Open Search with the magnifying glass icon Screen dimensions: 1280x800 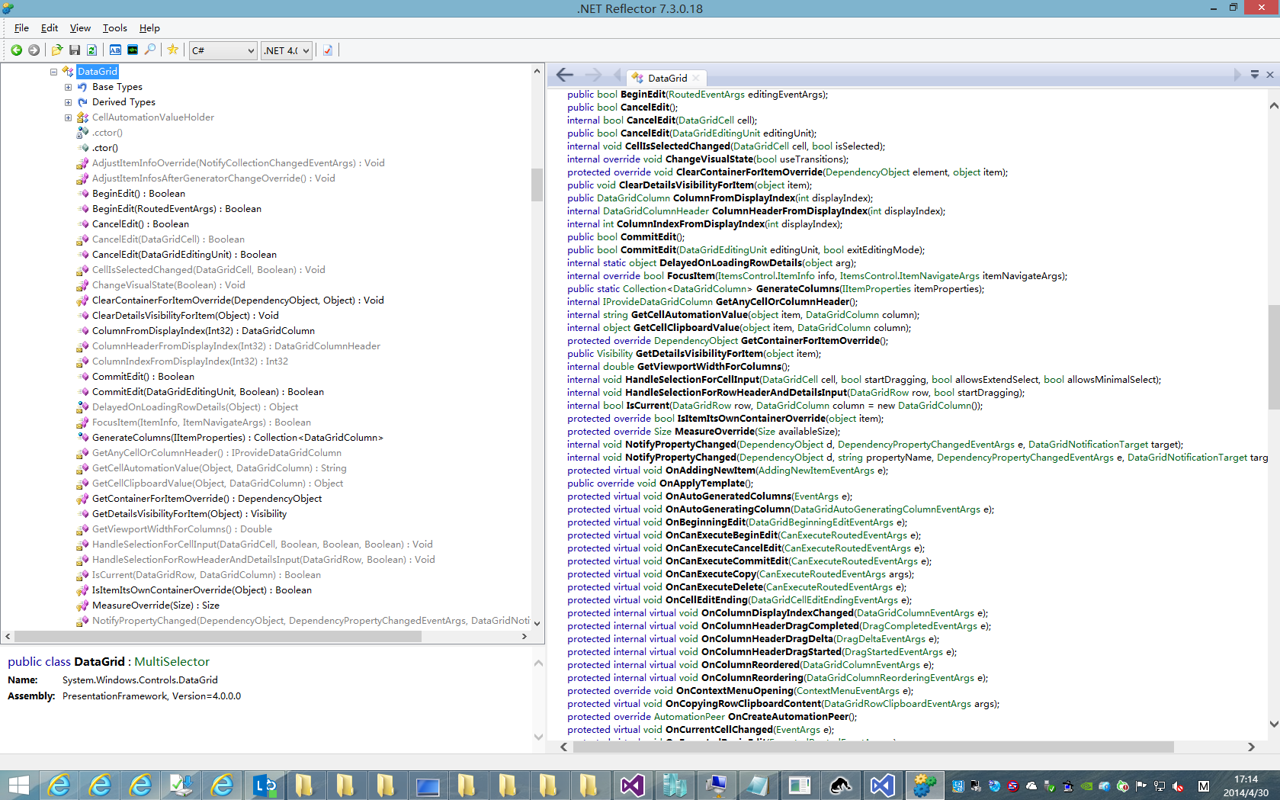tap(150, 50)
